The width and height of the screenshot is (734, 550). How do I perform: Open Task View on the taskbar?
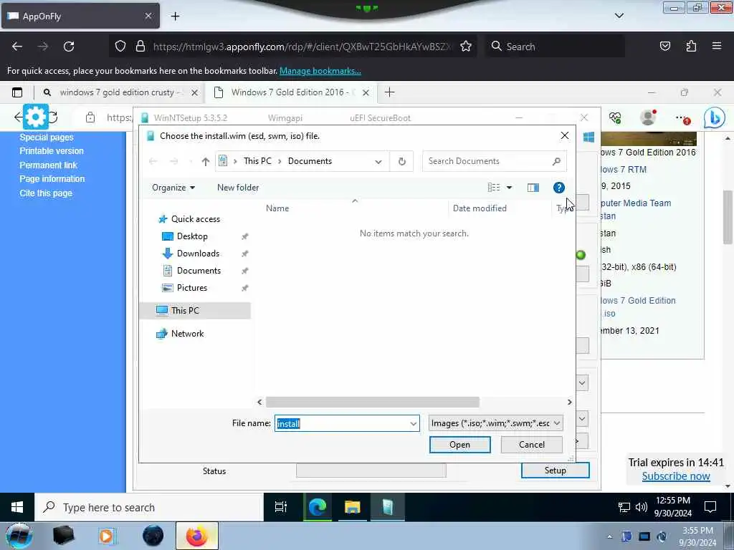coord(281,507)
